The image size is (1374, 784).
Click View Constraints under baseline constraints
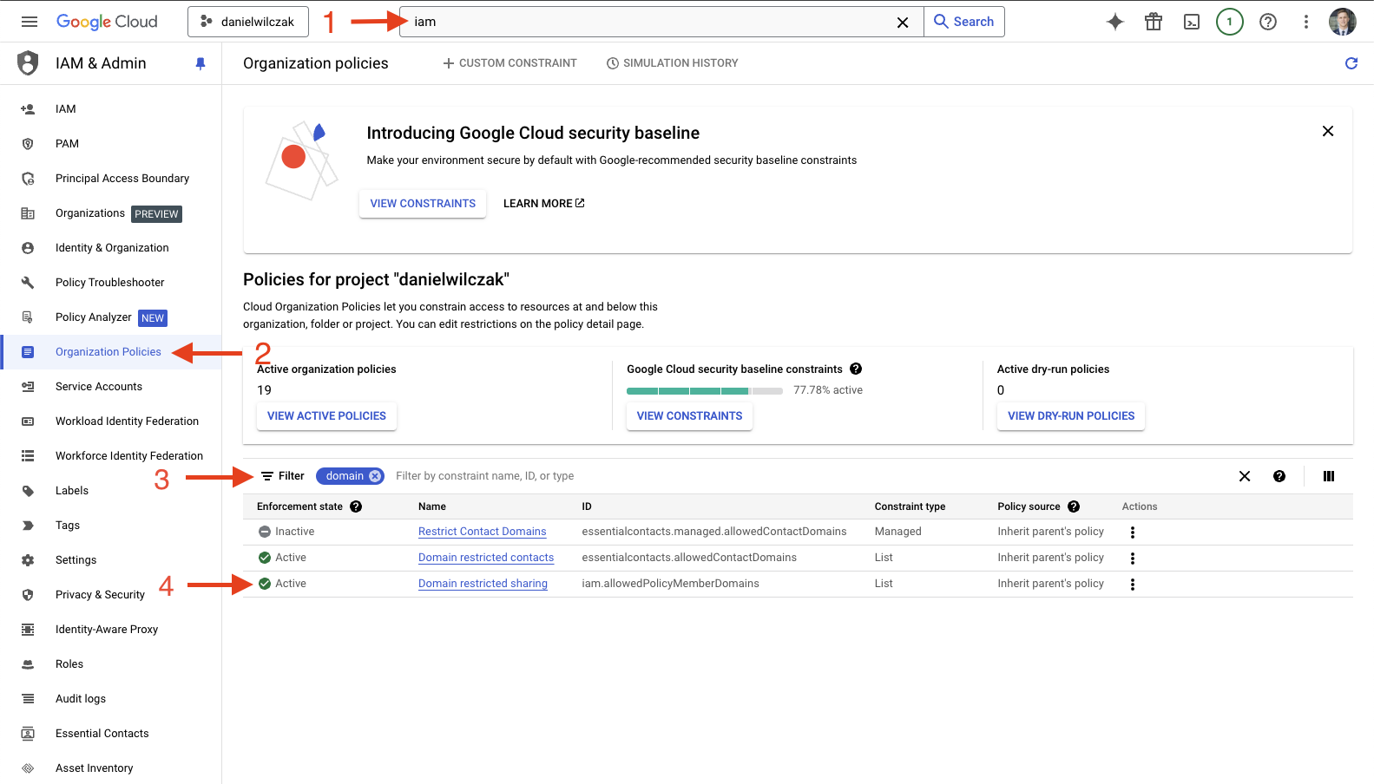tap(689, 416)
